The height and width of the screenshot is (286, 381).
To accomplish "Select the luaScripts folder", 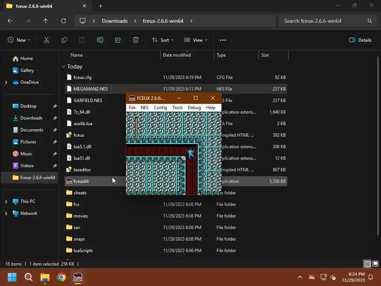I will pos(176,251).
